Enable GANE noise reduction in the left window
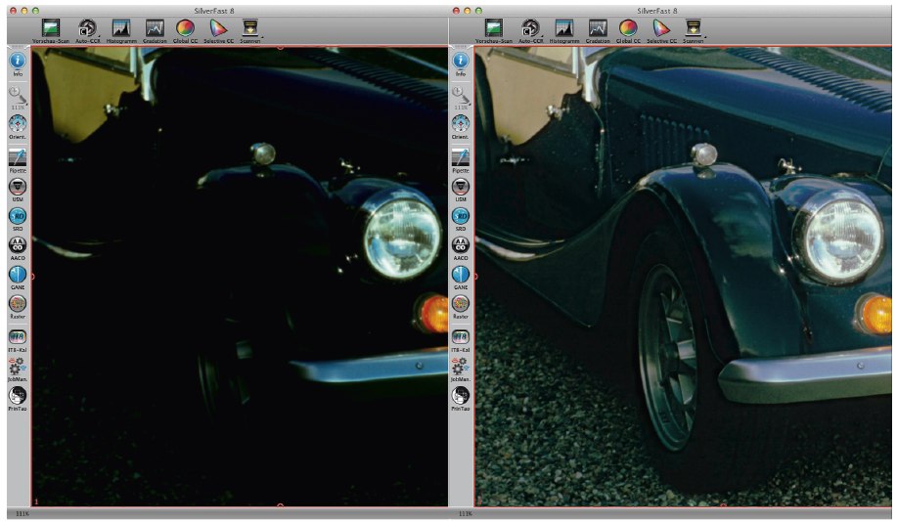897x522 pixels. click(x=18, y=275)
